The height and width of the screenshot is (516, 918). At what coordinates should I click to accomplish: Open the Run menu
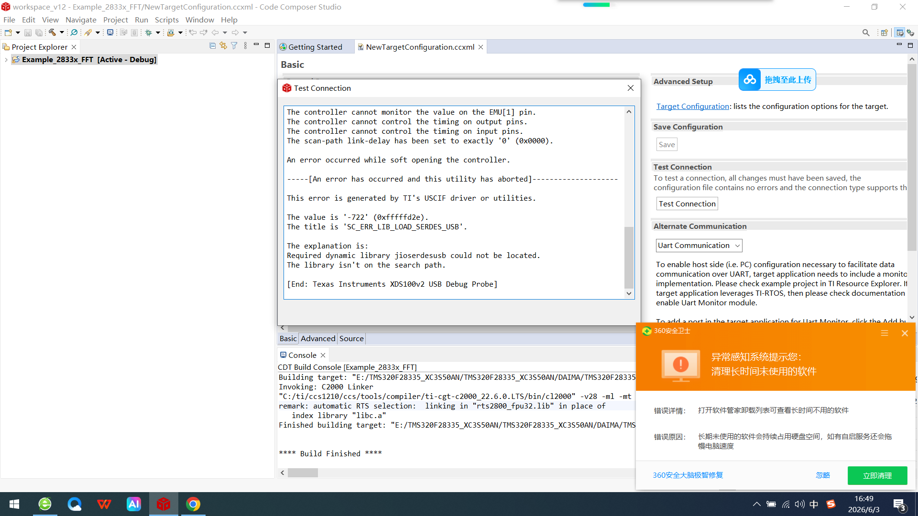tap(141, 20)
